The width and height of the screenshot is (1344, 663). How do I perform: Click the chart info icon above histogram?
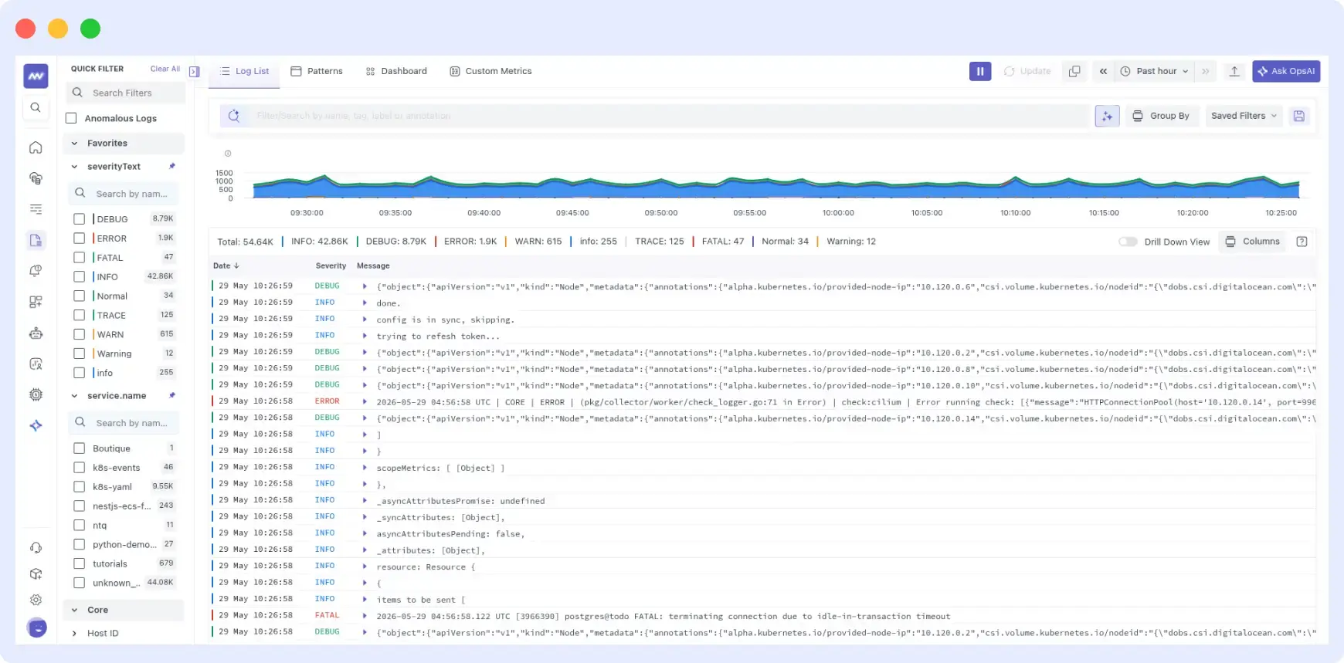tap(228, 154)
